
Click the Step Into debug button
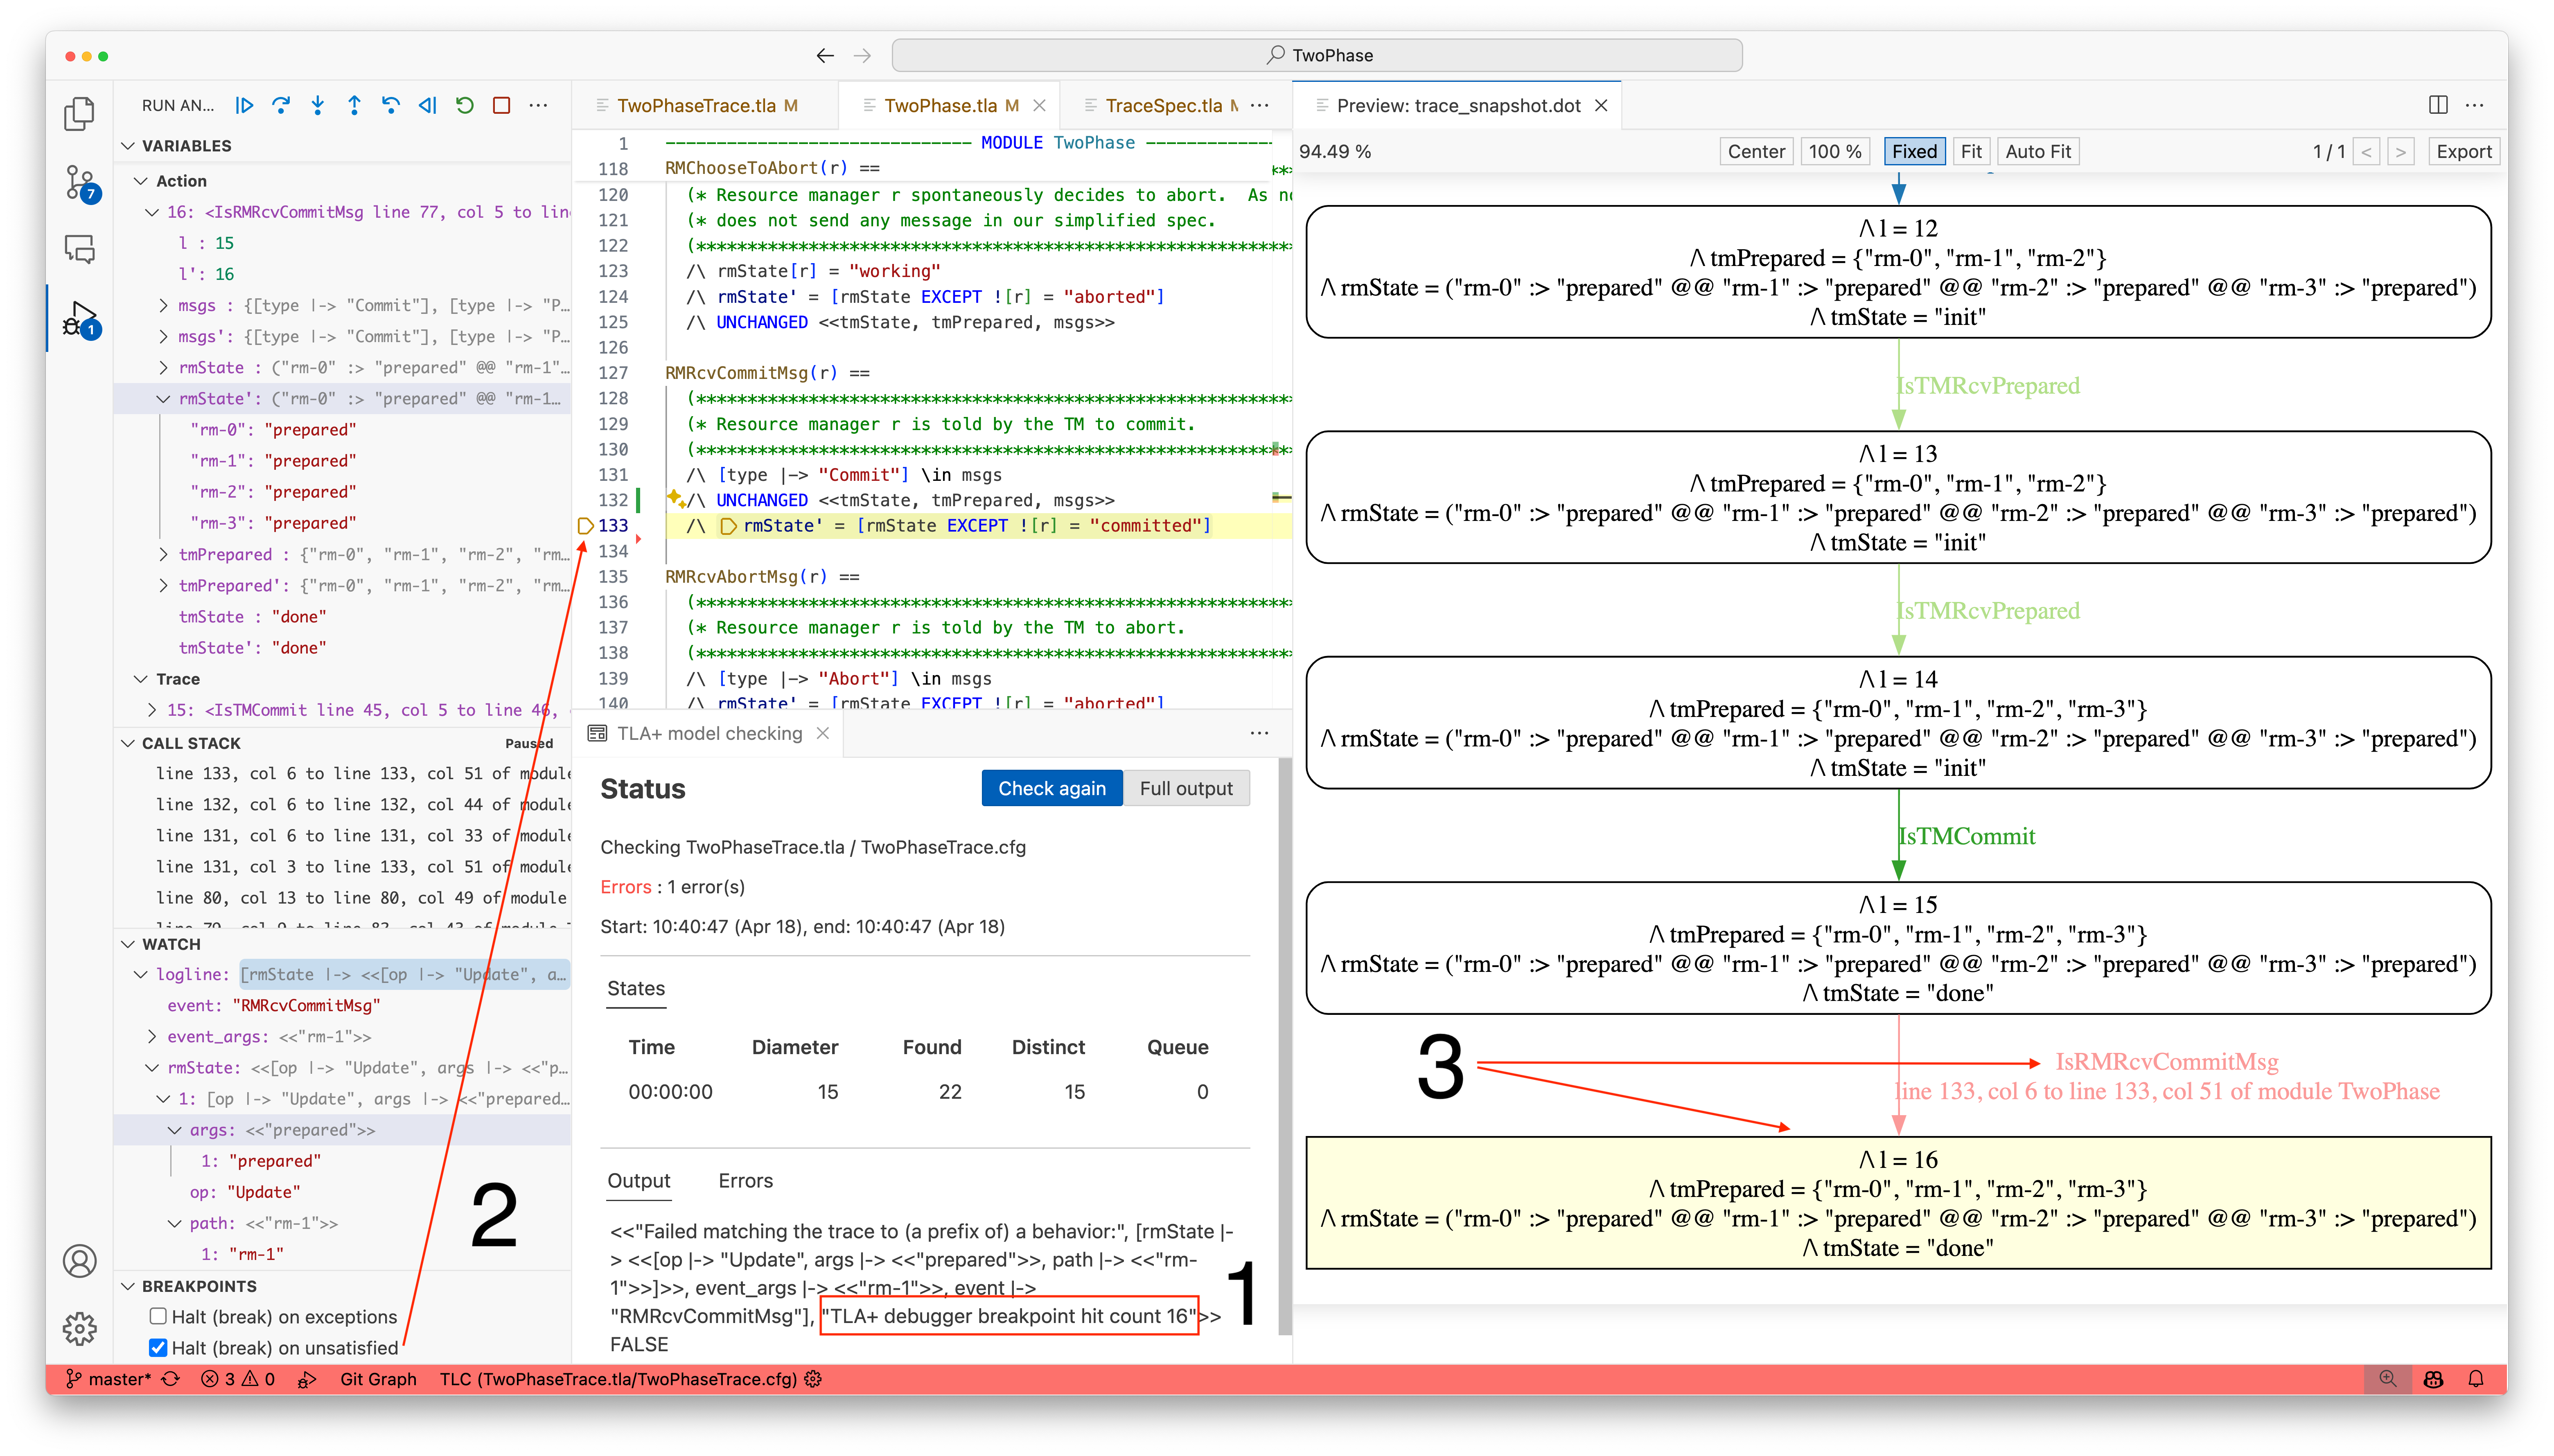[318, 105]
